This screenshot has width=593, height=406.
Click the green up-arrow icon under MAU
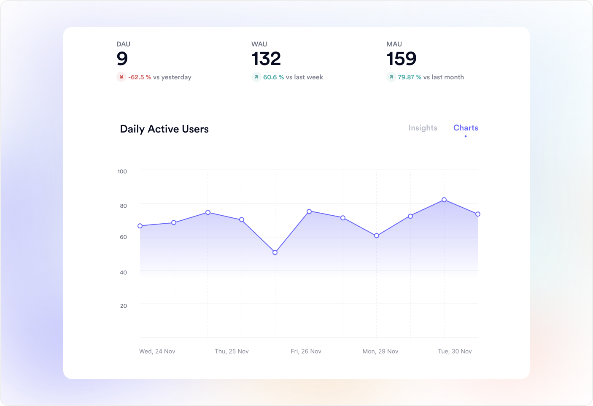point(391,77)
